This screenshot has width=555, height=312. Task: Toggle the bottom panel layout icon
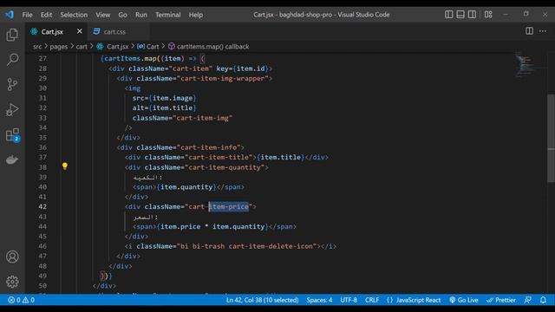click(460, 15)
